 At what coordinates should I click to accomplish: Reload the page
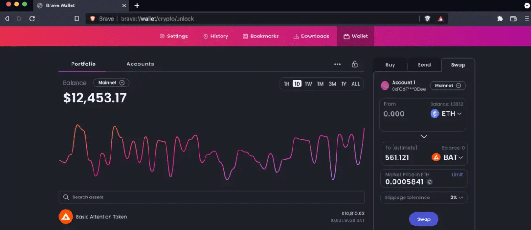click(x=32, y=19)
